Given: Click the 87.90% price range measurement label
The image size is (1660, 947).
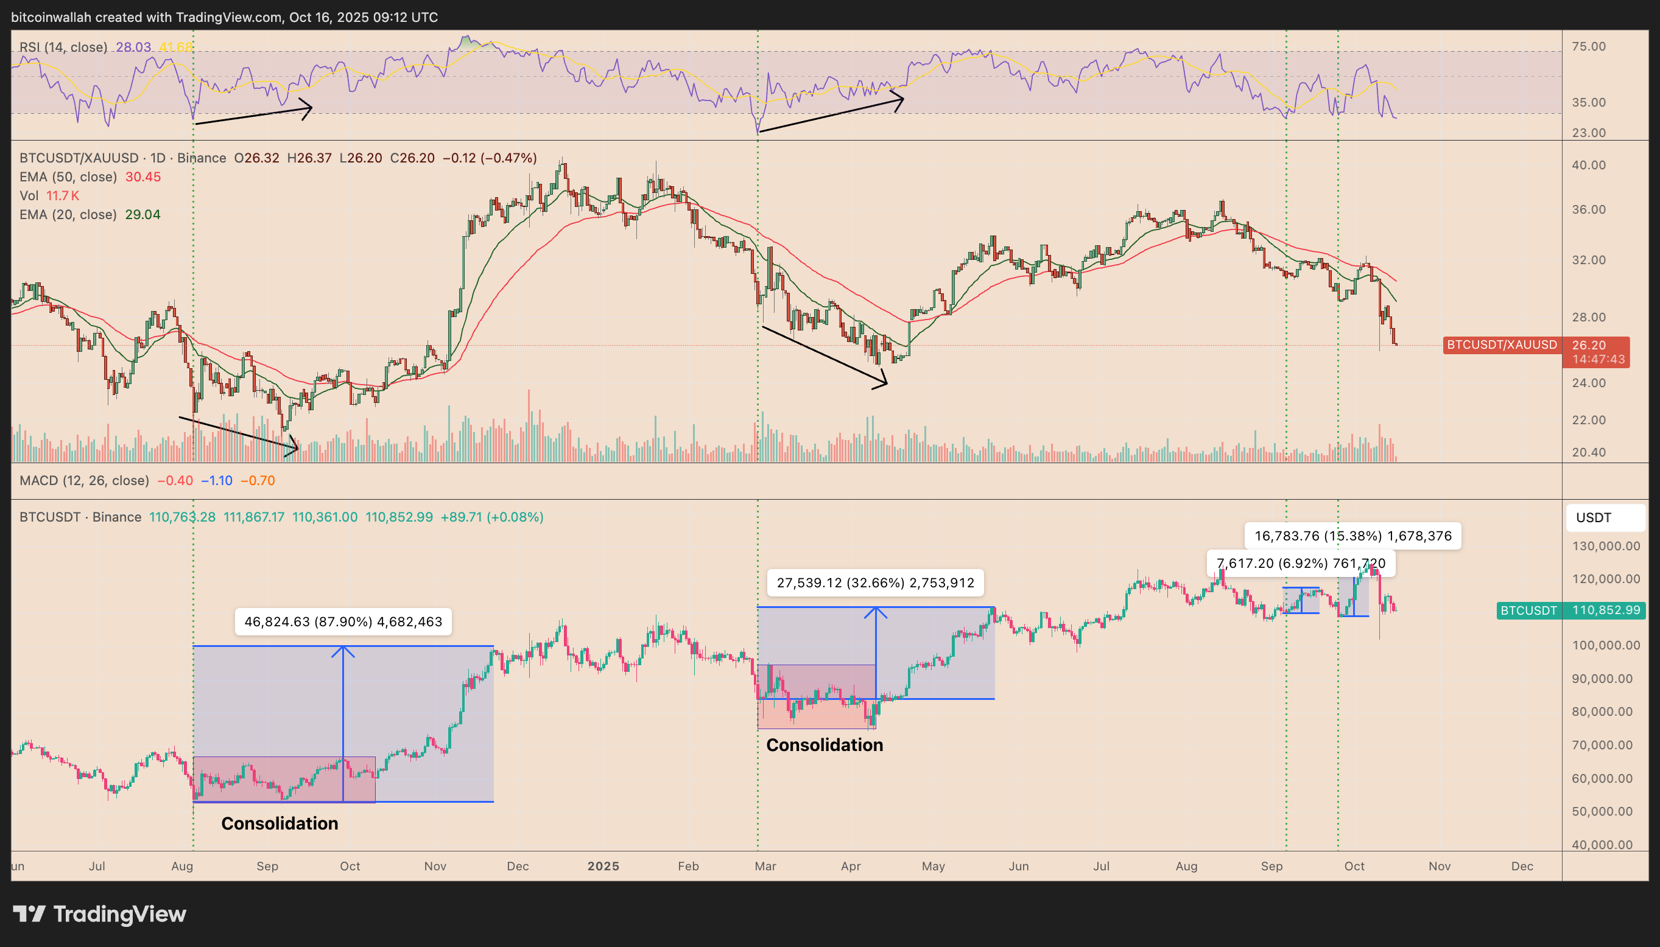Looking at the screenshot, I should [343, 622].
